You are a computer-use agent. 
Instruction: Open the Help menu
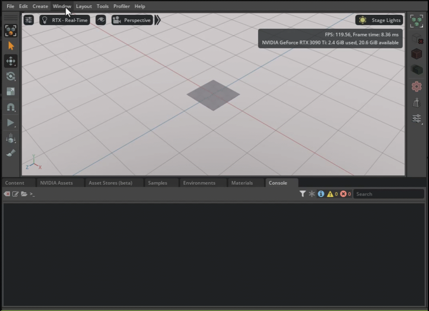tap(140, 6)
